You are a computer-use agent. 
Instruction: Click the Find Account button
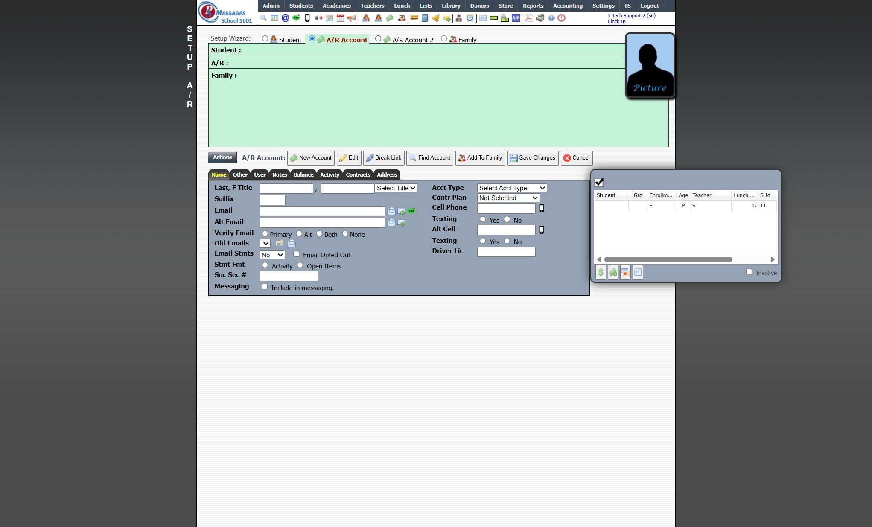coord(429,158)
